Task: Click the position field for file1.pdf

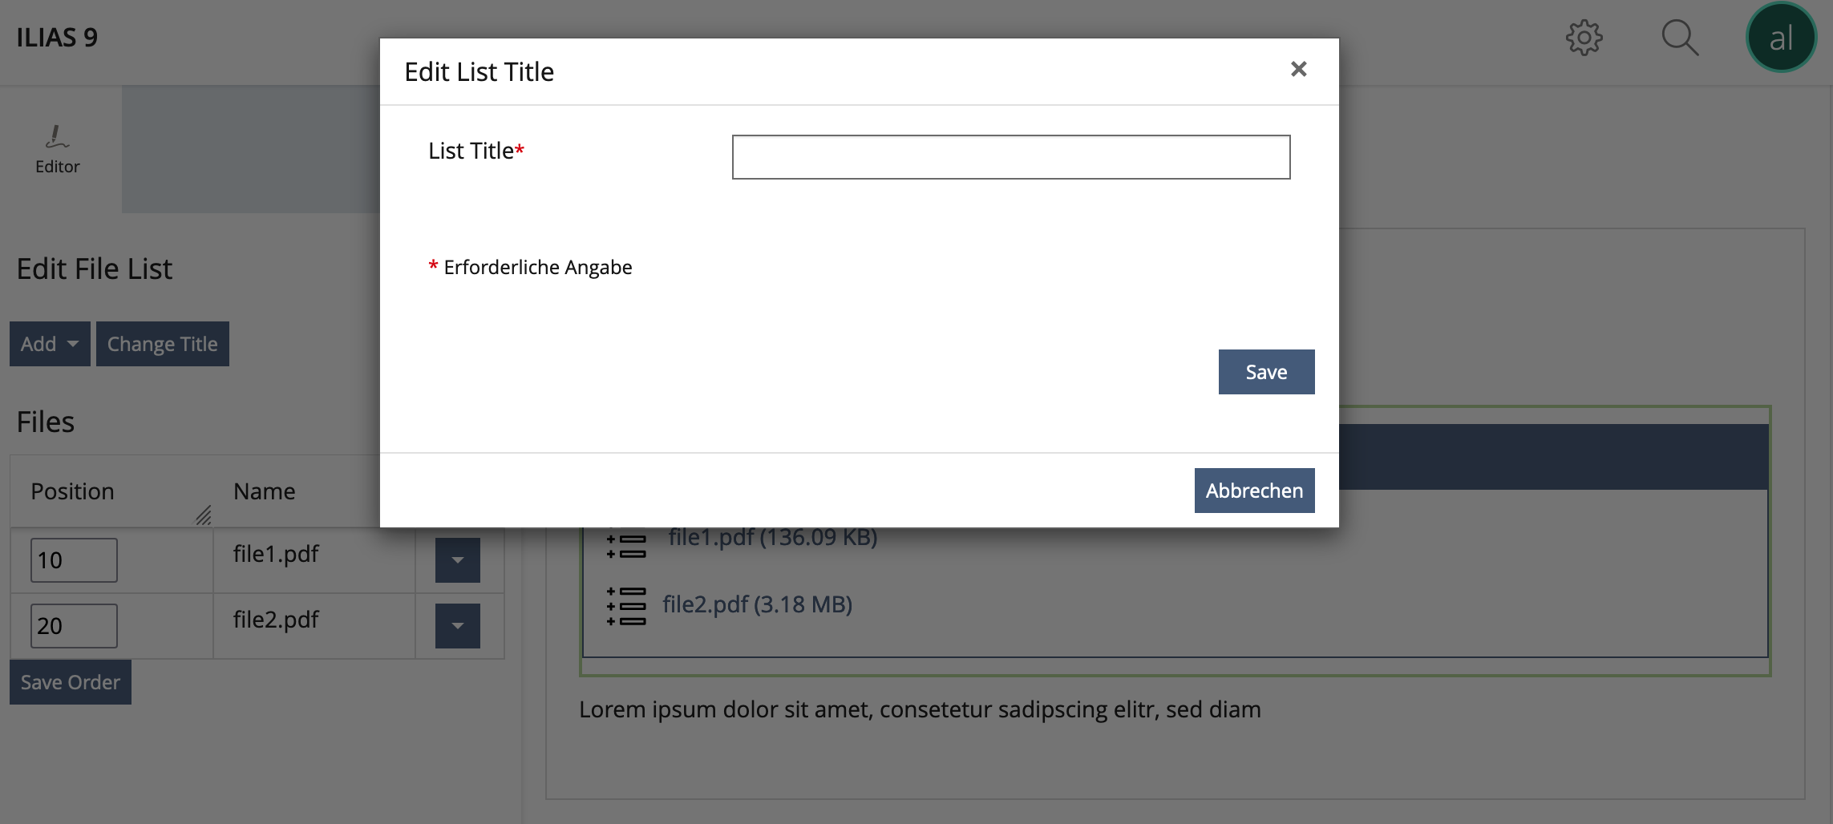Action: point(74,560)
